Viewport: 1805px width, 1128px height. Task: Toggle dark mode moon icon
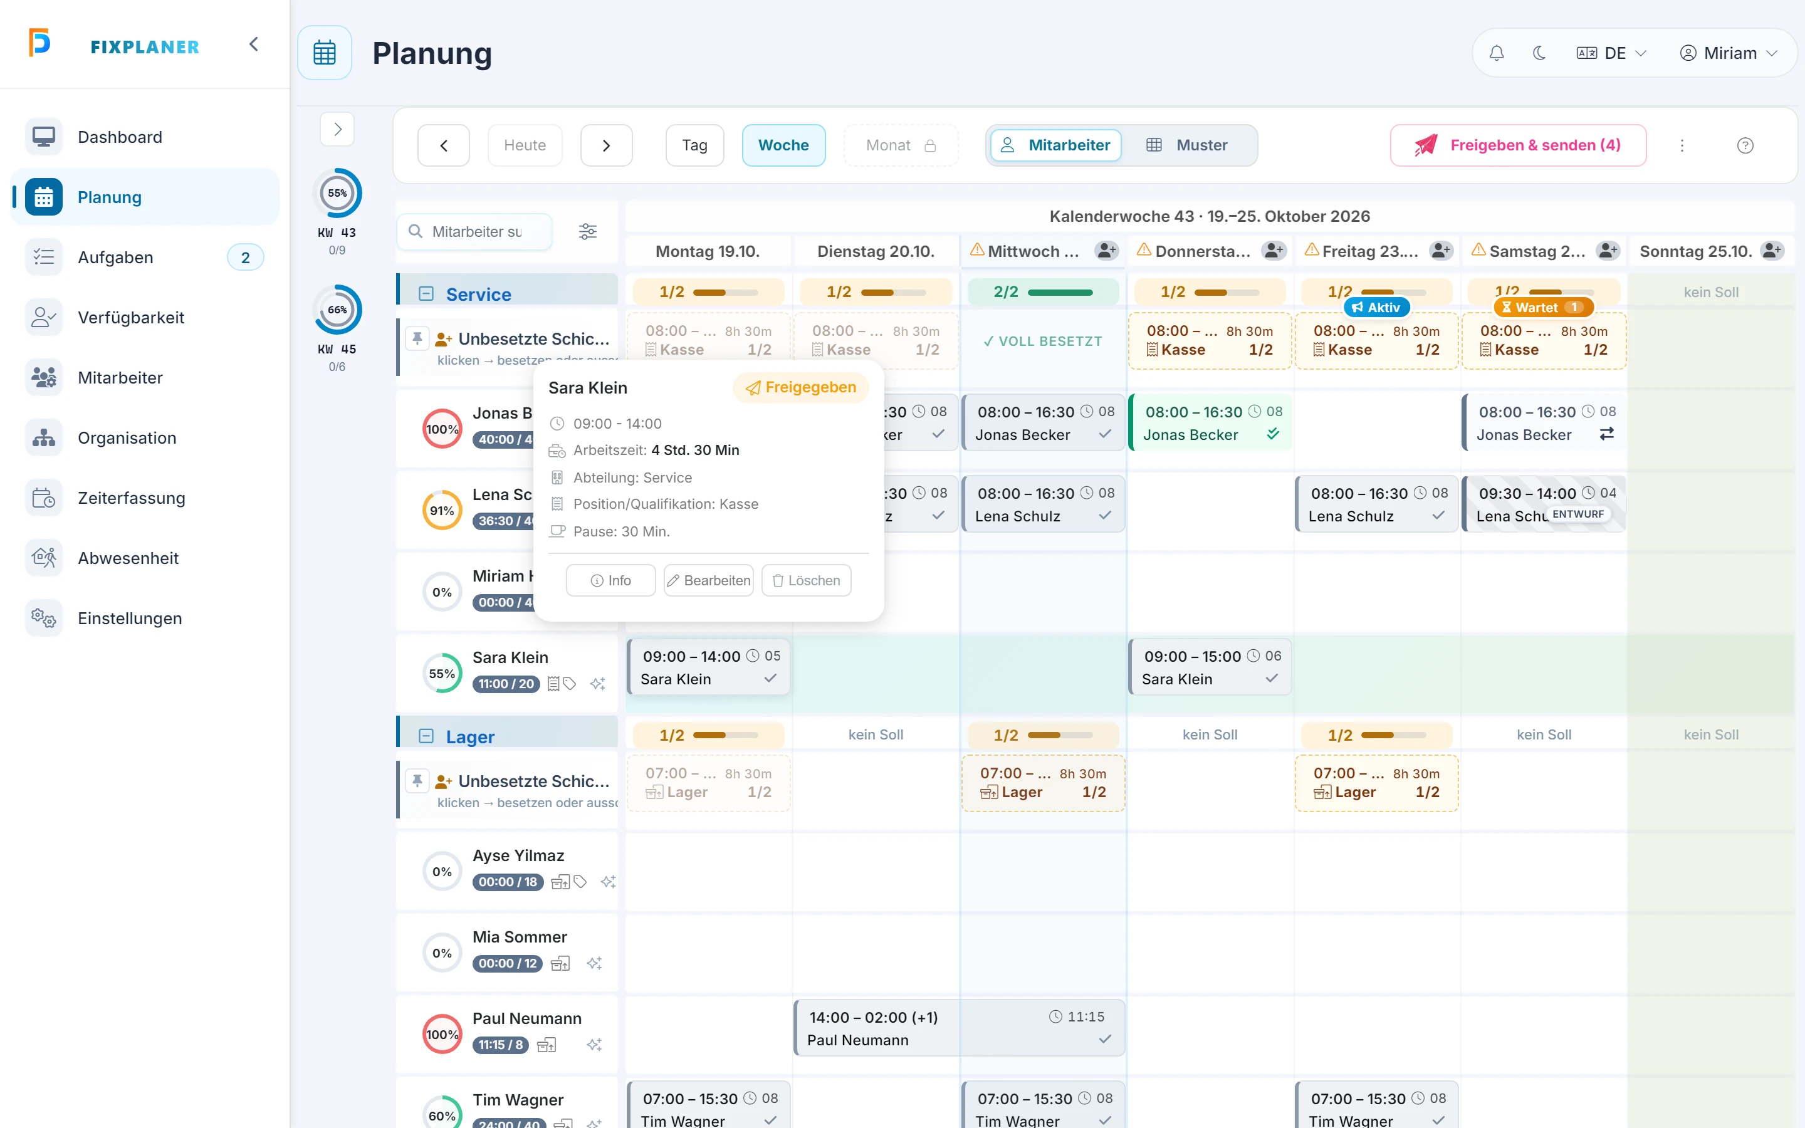[1539, 53]
